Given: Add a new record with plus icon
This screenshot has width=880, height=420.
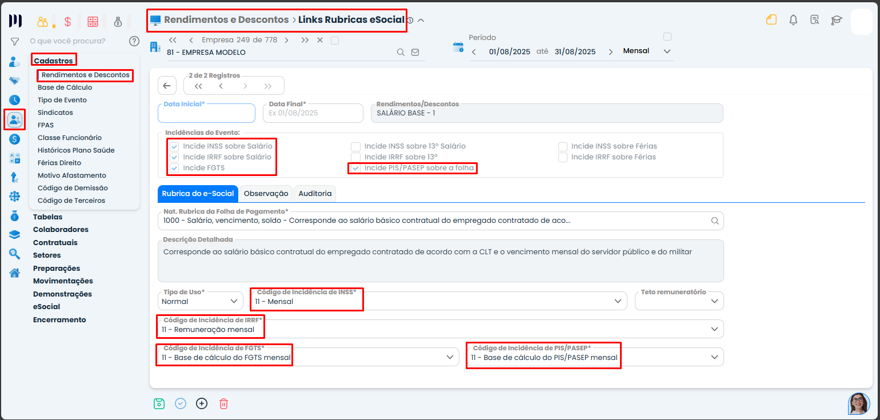Looking at the screenshot, I should pos(202,403).
